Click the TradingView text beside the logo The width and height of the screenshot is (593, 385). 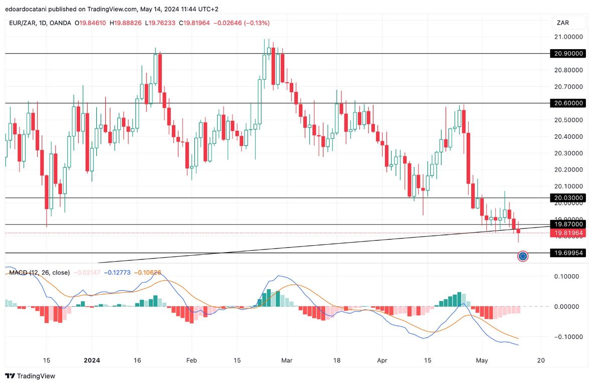36,376
